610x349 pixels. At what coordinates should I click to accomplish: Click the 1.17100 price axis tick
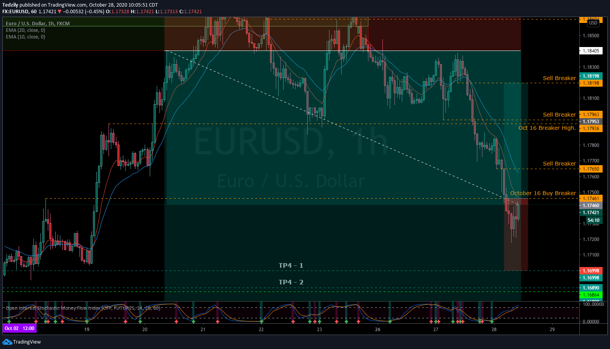(x=591, y=255)
